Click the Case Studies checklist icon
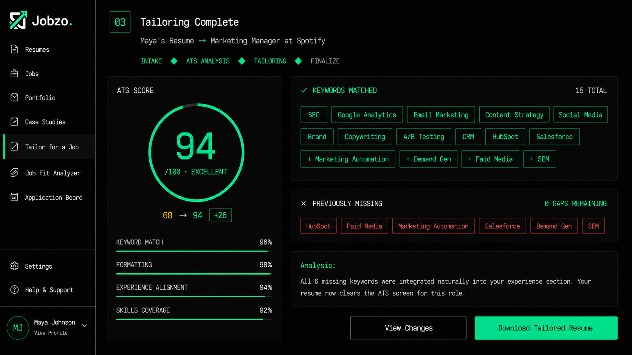 (x=14, y=121)
